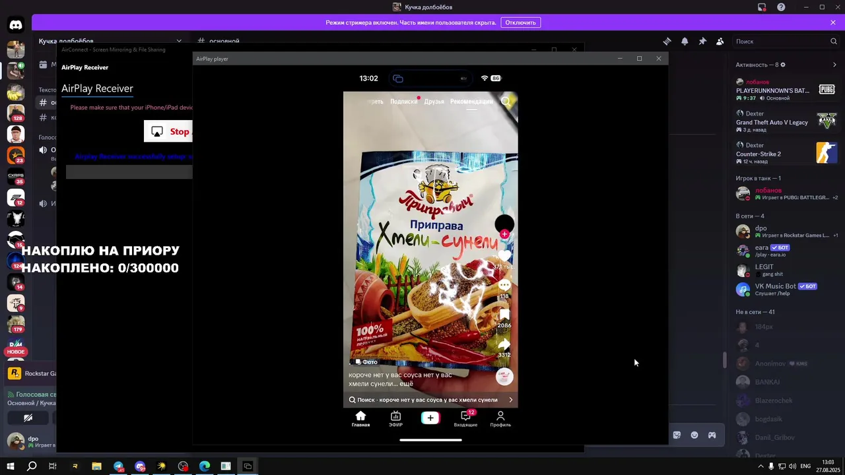Open pinned messages pin icon
The width and height of the screenshot is (845, 475).
[702, 41]
